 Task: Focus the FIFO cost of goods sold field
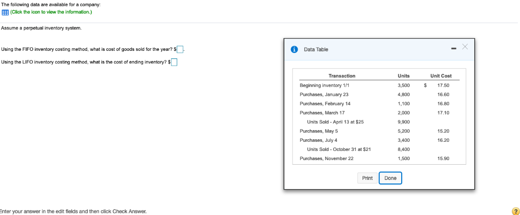pos(180,49)
